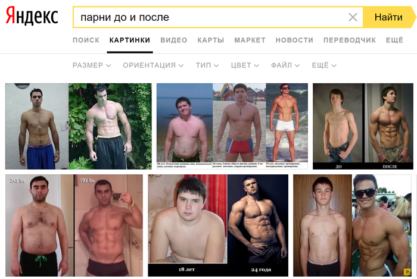This screenshot has width=417, height=279.
Task: Open the Маркет tab
Action: tap(250, 40)
